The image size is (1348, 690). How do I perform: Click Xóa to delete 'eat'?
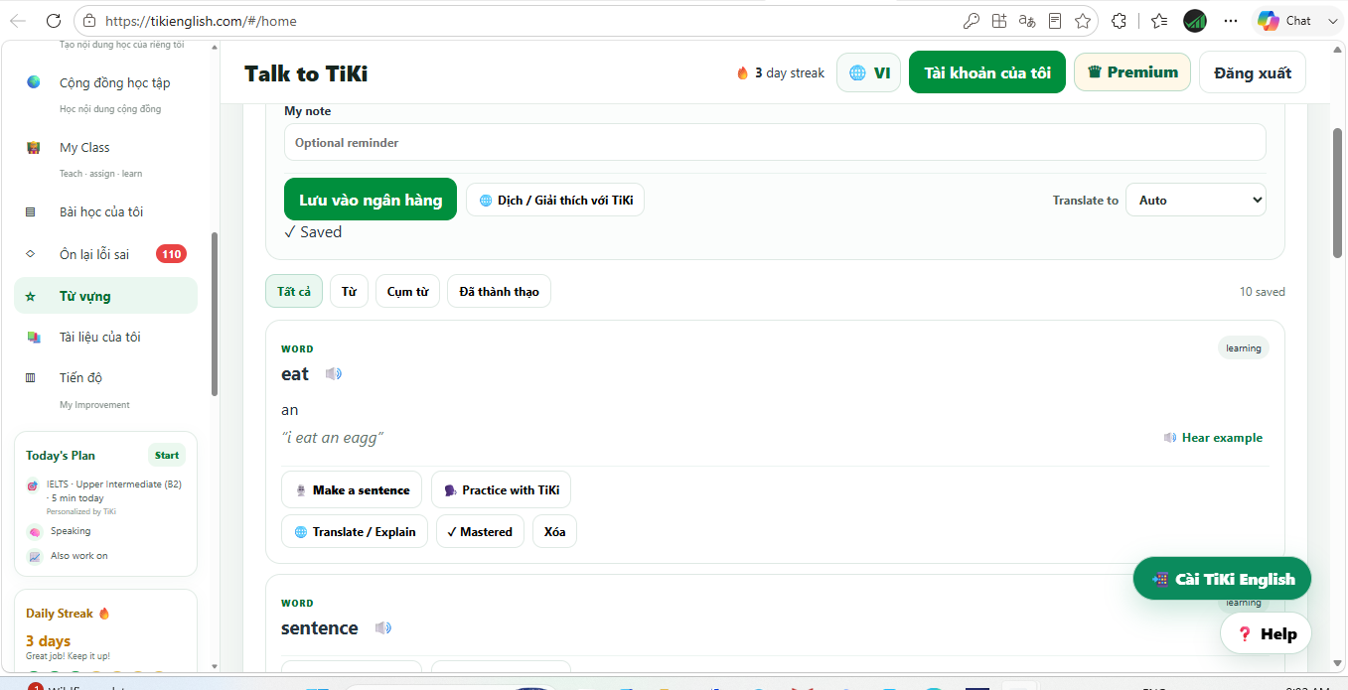tap(554, 531)
